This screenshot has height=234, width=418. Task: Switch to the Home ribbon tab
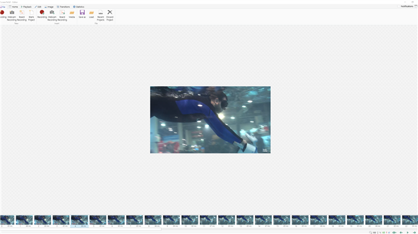click(13, 7)
